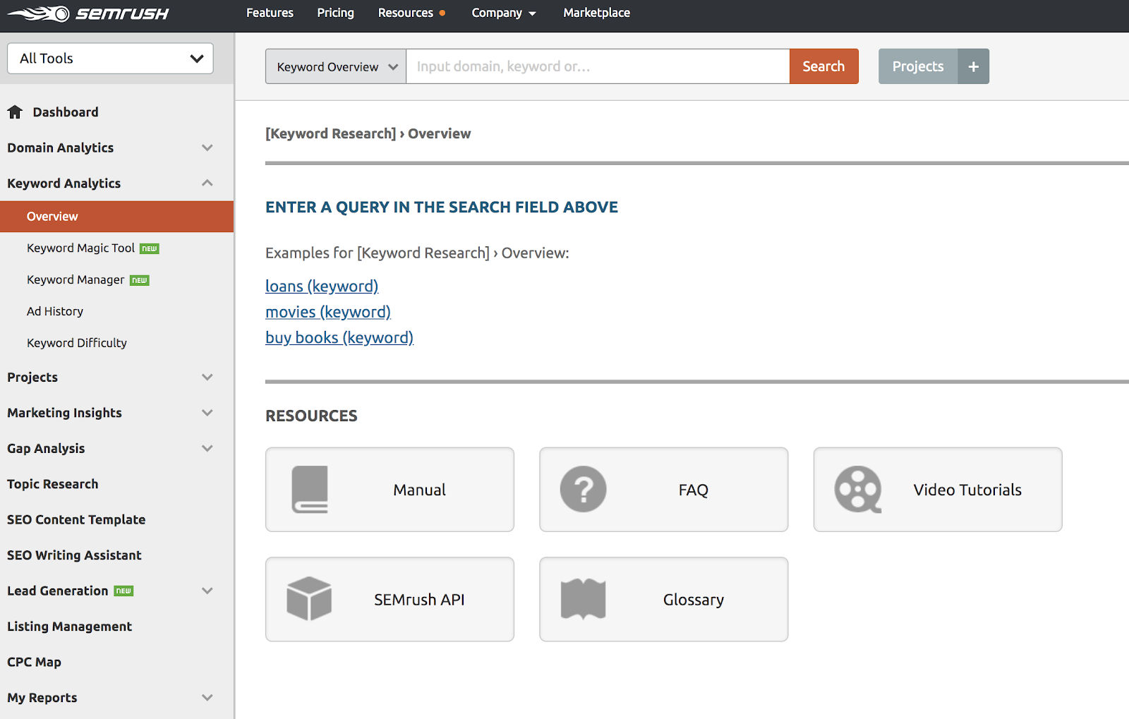
Task: Open the Video Tutorials resource card
Action: (938, 490)
